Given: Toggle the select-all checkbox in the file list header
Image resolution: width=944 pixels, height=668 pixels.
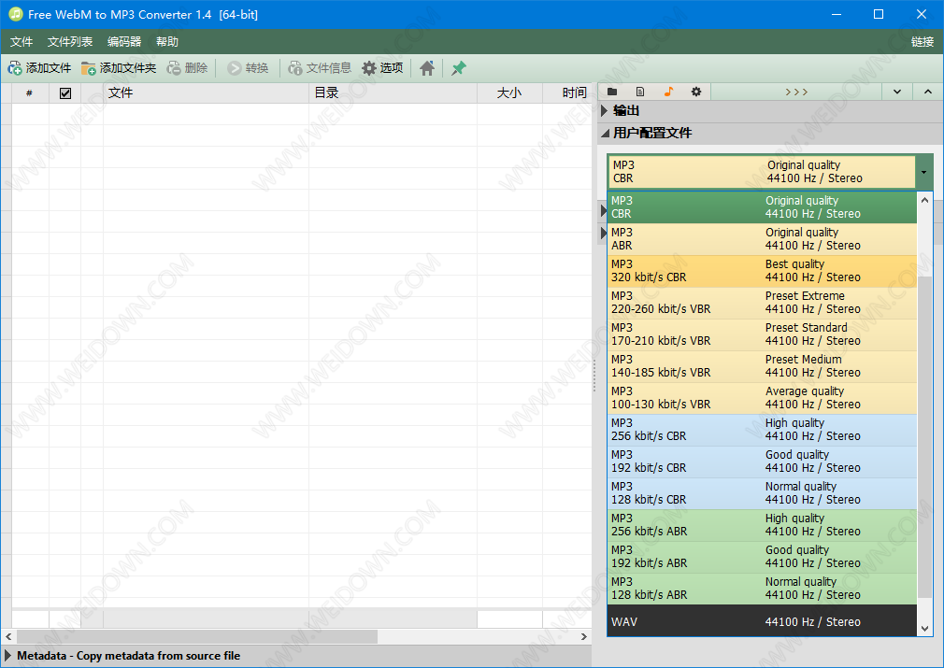Looking at the screenshot, I should tap(65, 93).
